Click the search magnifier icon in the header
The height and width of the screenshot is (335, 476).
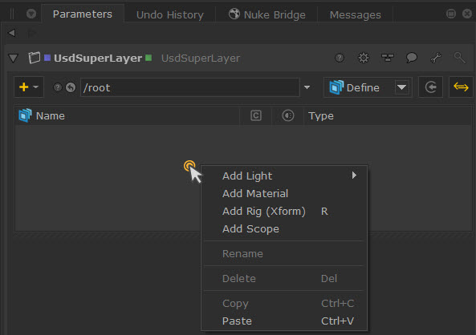click(460, 58)
